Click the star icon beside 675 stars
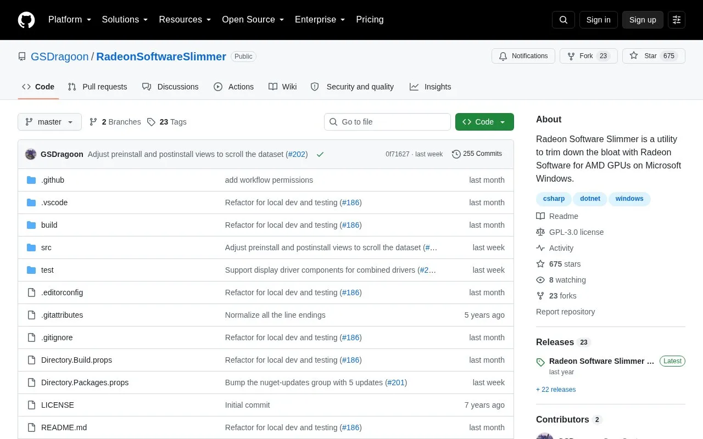This screenshot has height=439, width=703. 540,264
